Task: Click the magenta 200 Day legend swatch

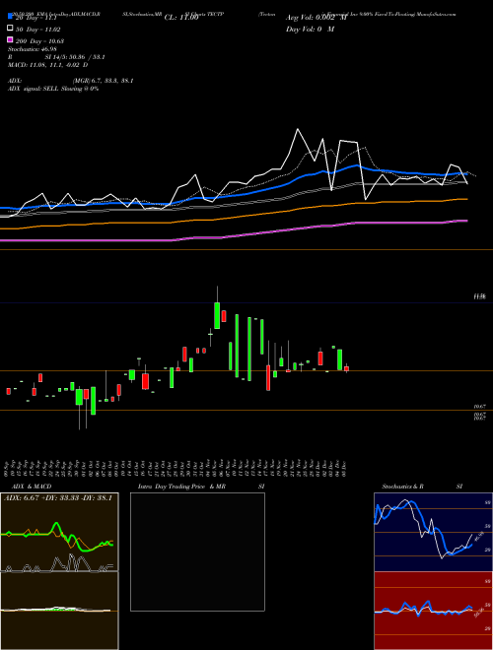Action: pos(10,39)
